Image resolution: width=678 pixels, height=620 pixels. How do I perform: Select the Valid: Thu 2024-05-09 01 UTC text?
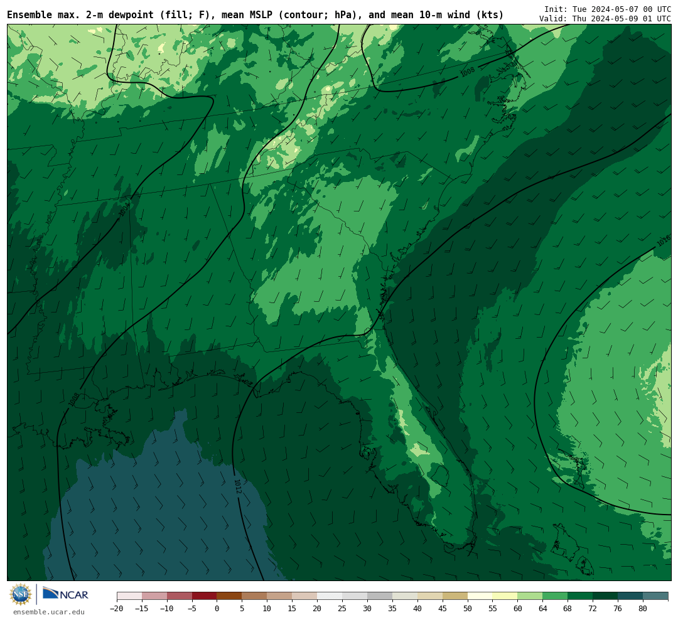click(605, 19)
